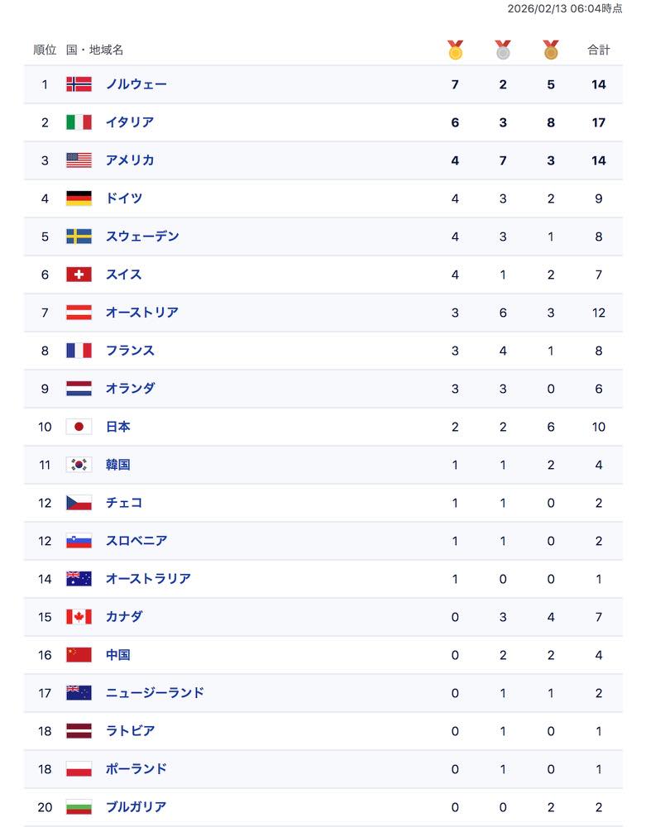Click the Norway flag icon
The image size is (646, 827).
pos(79,84)
